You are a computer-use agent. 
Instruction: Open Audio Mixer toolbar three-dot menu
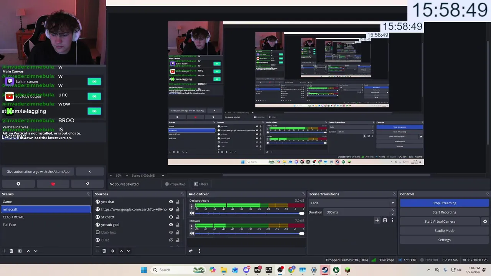click(199, 251)
